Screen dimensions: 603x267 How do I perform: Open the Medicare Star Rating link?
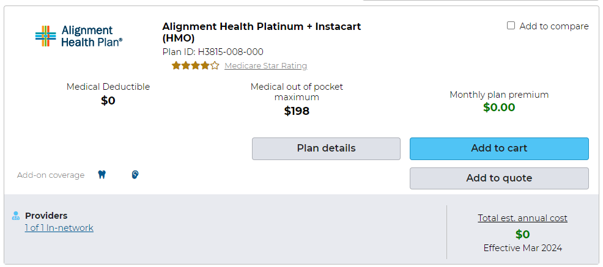pos(265,66)
